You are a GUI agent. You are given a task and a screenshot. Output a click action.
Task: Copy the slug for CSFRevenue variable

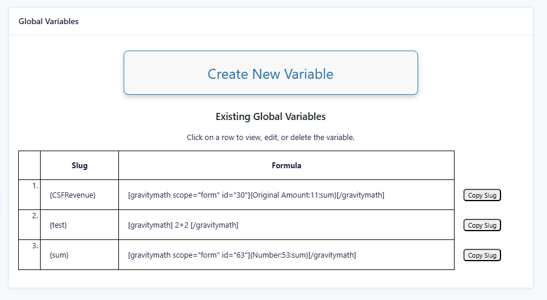coord(482,195)
